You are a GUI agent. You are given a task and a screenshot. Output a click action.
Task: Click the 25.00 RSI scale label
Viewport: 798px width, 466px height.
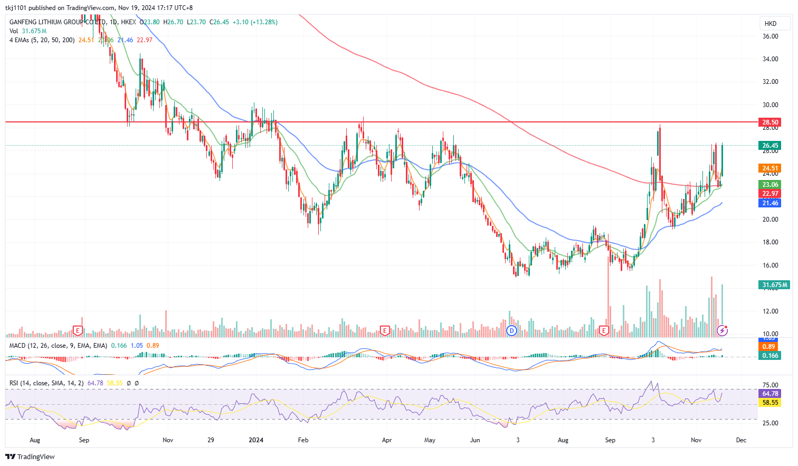tap(771, 423)
